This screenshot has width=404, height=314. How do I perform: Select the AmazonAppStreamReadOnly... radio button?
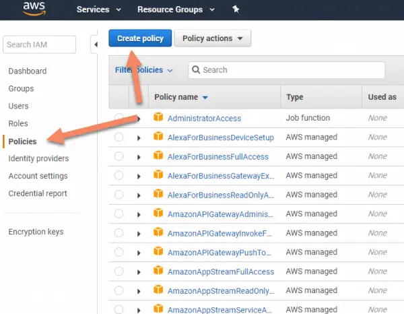pyautogui.click(x=119, y=290)
